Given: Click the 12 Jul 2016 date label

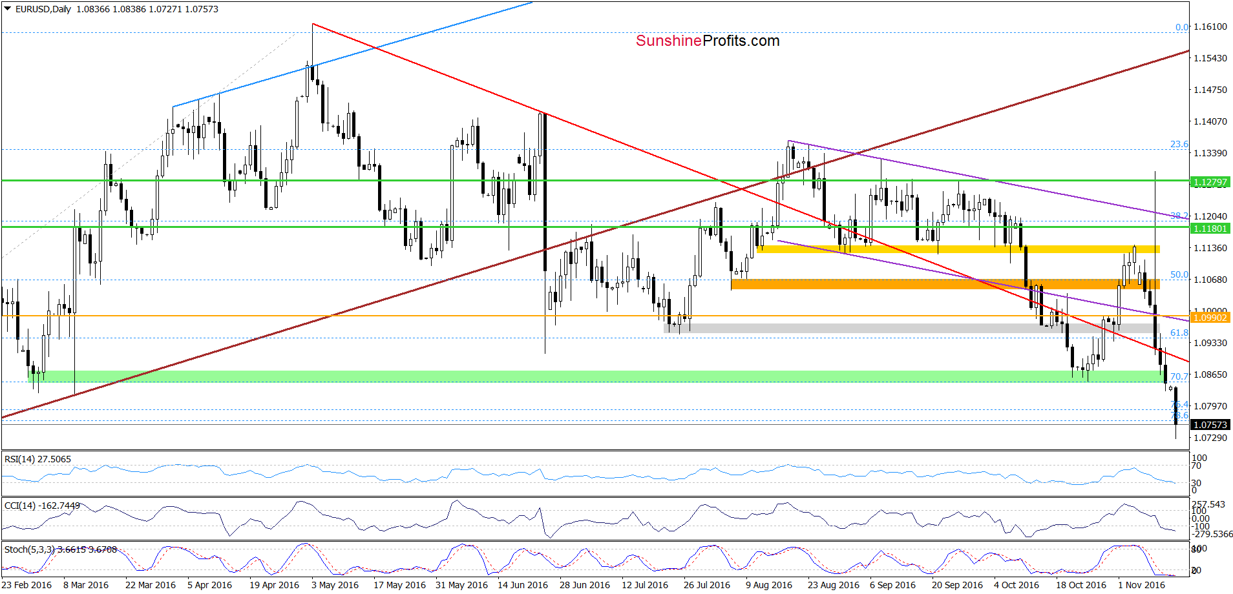Looking at the screenshot, I should 645,585.
